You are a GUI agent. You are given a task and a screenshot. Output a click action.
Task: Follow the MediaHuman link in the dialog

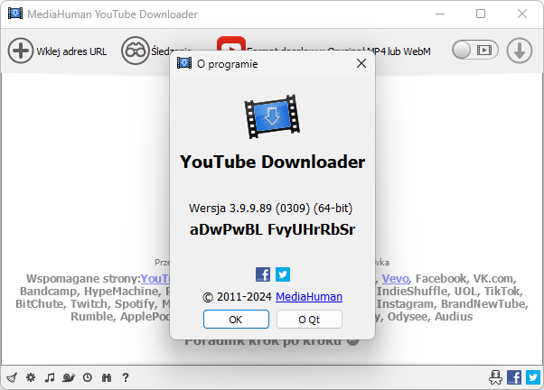(309, 297)
